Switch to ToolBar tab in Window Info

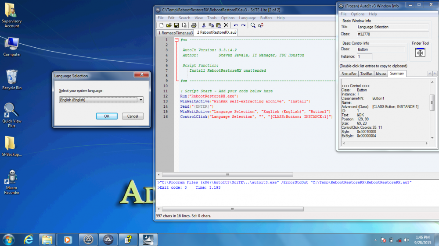click(x=366, y=74)
